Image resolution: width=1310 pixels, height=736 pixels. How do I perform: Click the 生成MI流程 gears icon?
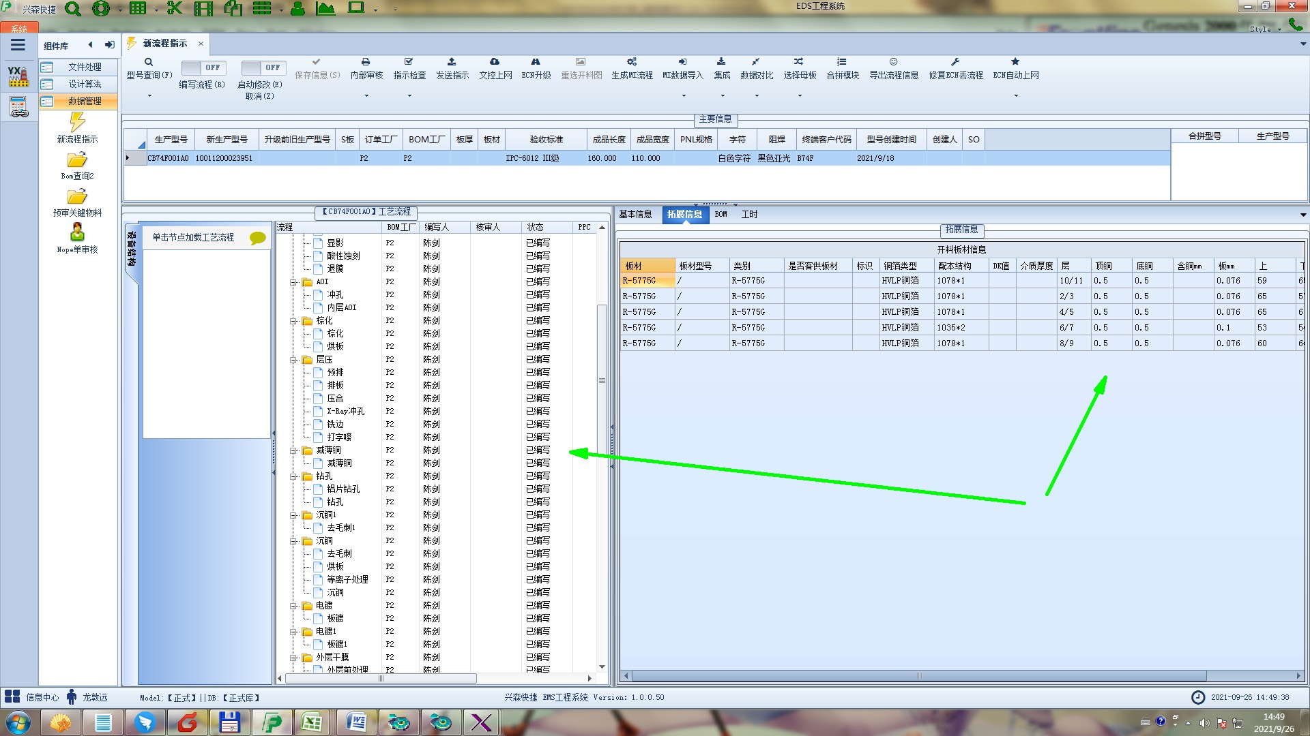(632, 62)
